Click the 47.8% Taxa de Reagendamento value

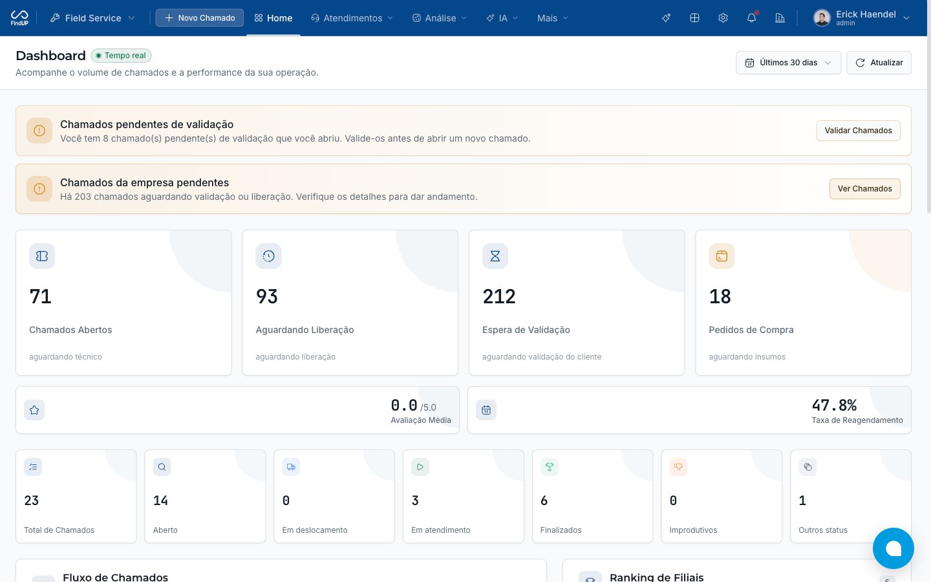(x=834, y=405)
